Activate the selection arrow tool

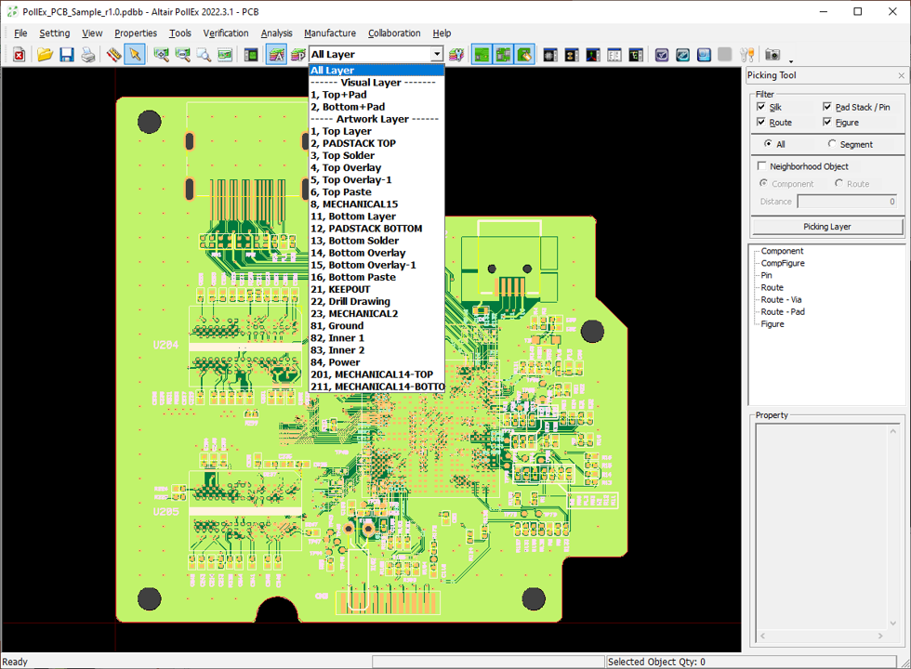[x=135, y=55]
